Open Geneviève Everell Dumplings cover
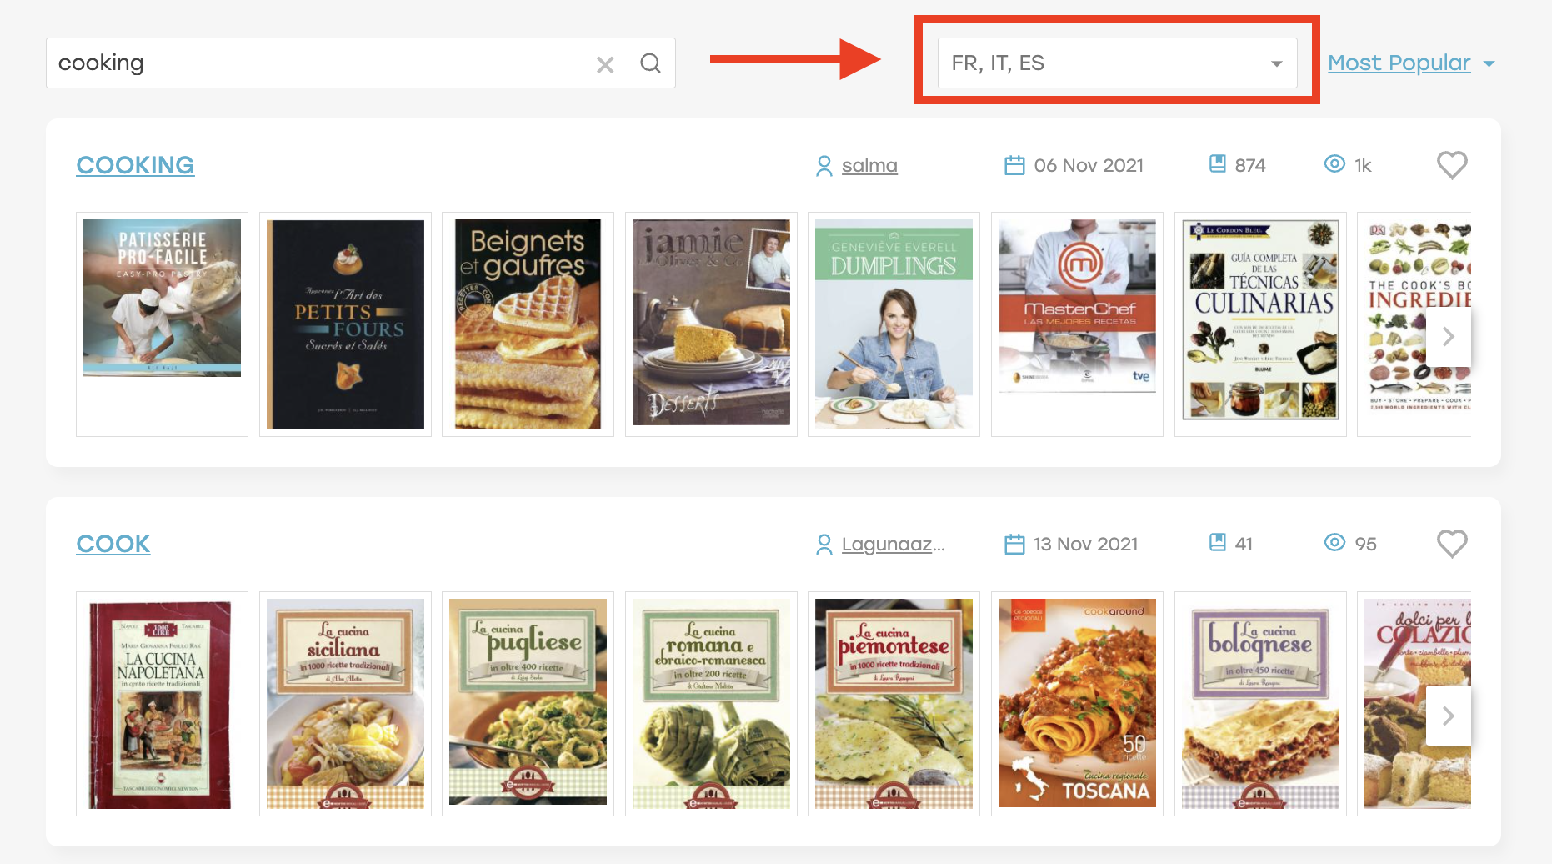 pyautogui.click(x=894, y=324)
